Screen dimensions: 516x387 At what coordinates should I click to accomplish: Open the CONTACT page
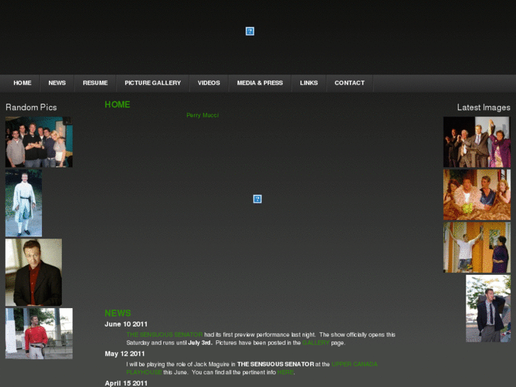pos(349,83)
